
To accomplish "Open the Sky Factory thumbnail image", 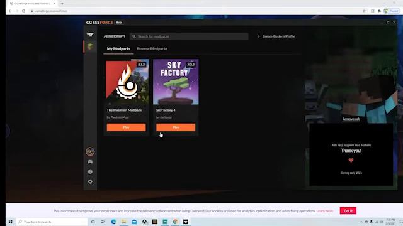I will (176, 82).
